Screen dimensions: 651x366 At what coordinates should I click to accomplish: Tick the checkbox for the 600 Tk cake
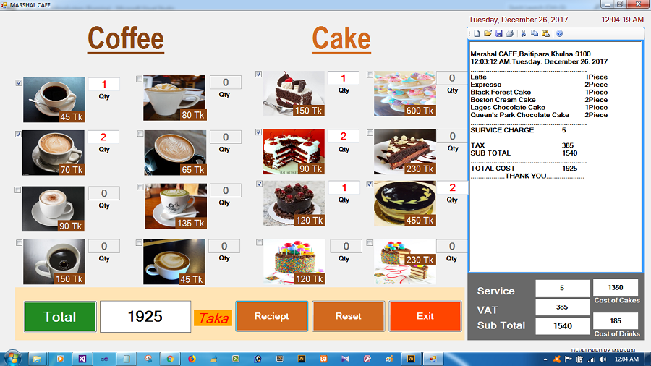pyautogui.click(x=370, y=75)
